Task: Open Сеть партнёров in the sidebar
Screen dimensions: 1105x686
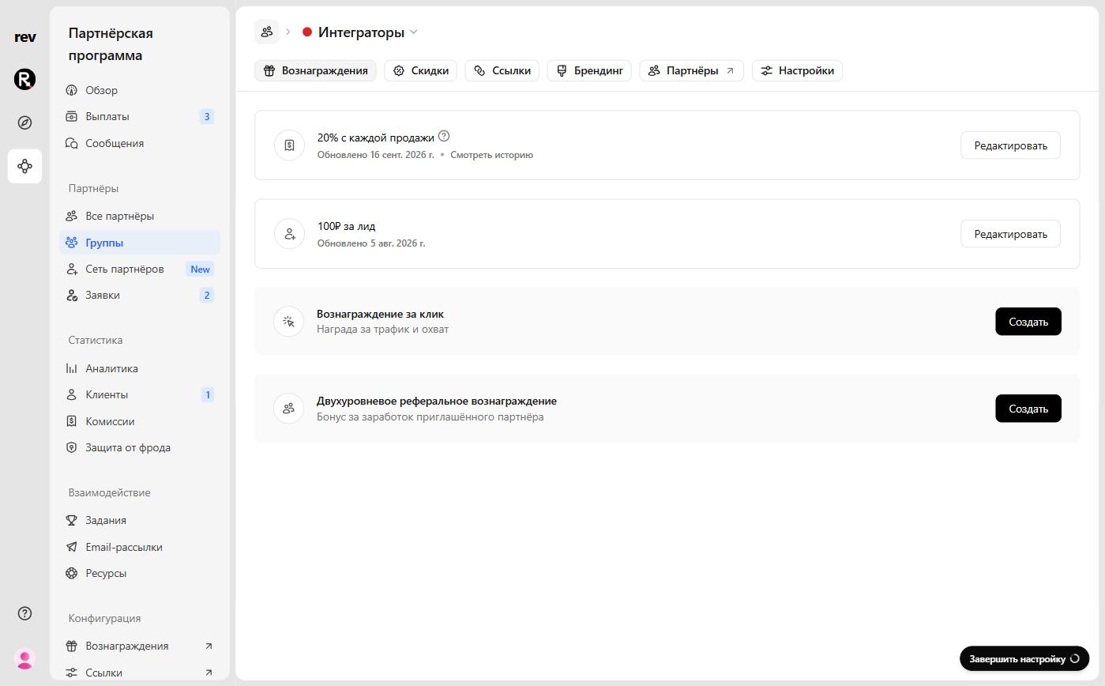Action: [x=140, y=269]
